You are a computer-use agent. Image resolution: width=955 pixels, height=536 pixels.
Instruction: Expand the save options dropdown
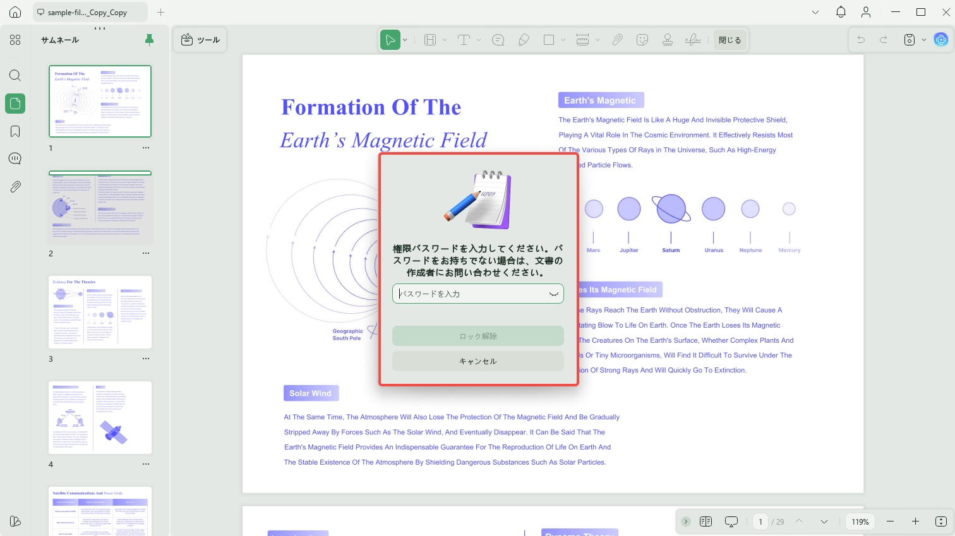click(x=924, y=40)
